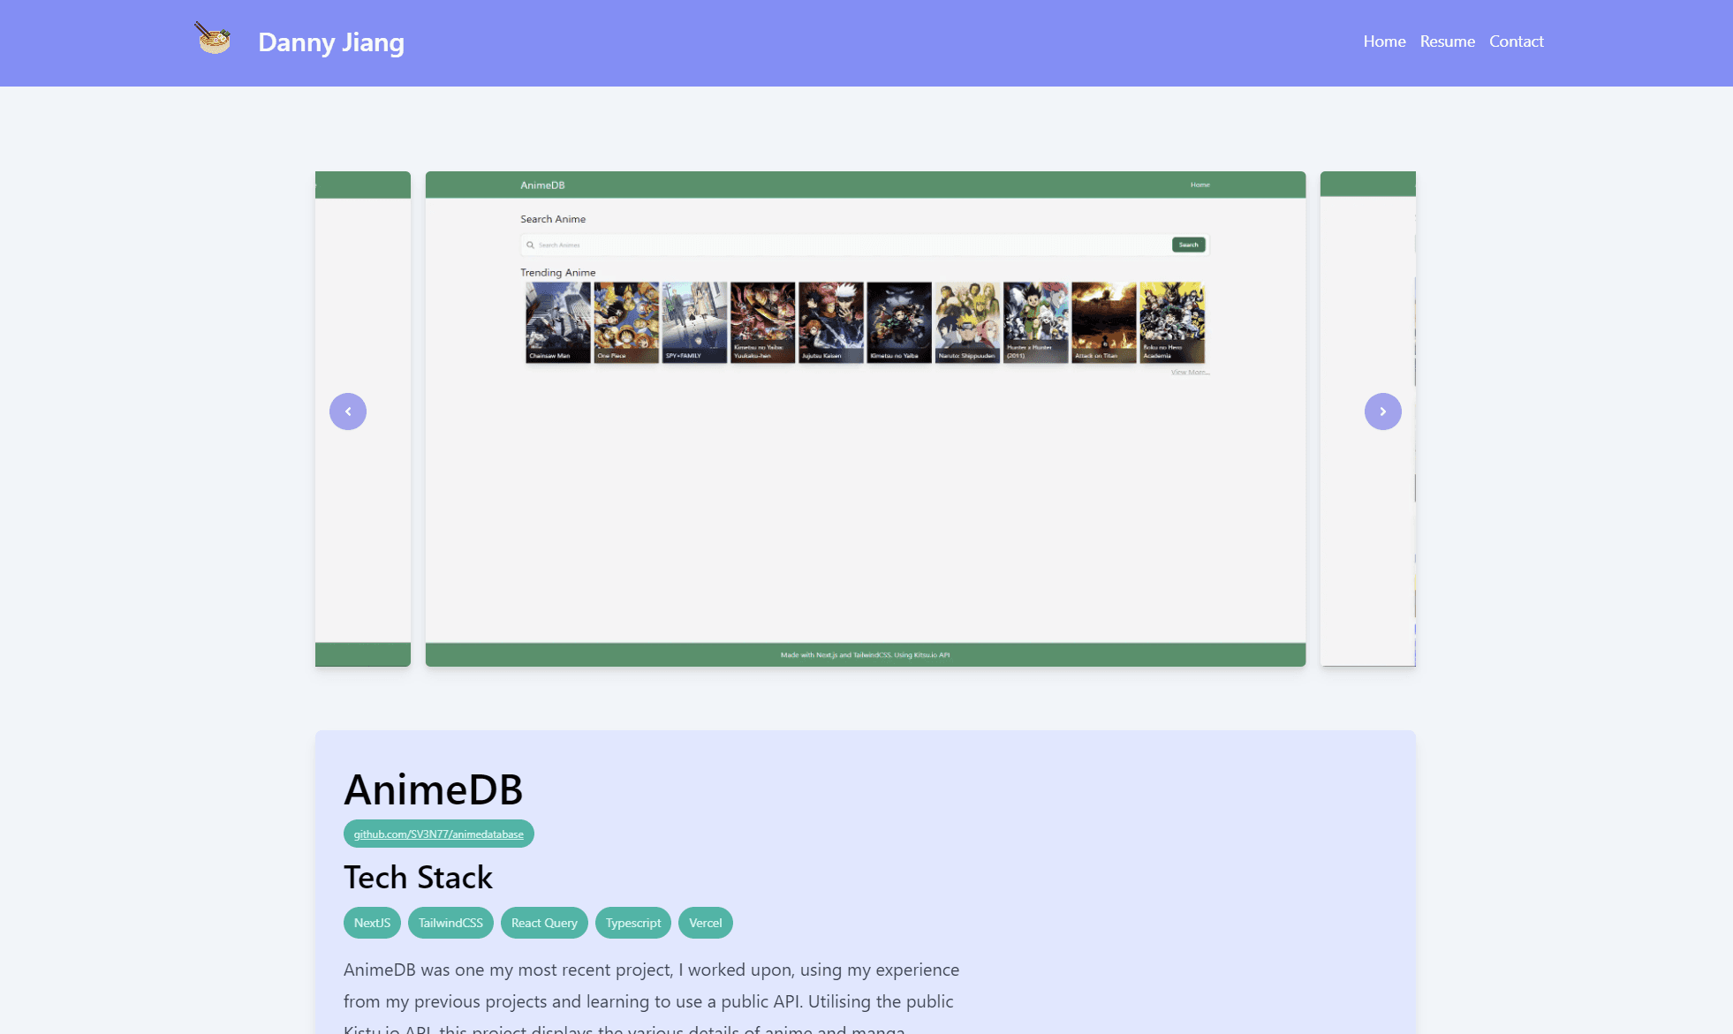
Task: Open the Contact page
Action: [x=1516, y=42]
